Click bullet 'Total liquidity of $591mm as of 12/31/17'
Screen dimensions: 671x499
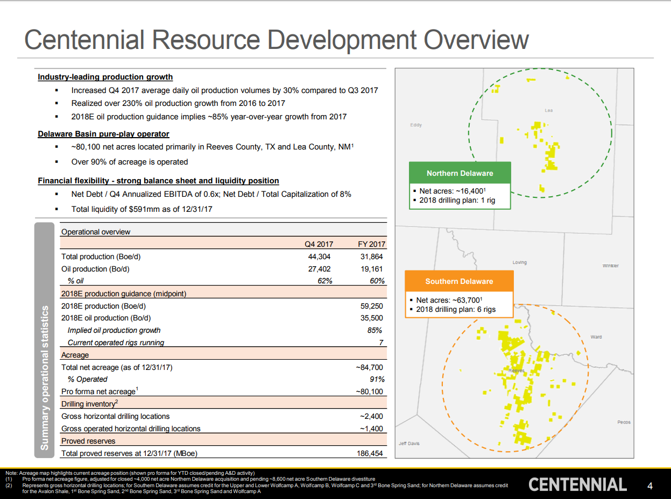point(142,209)
